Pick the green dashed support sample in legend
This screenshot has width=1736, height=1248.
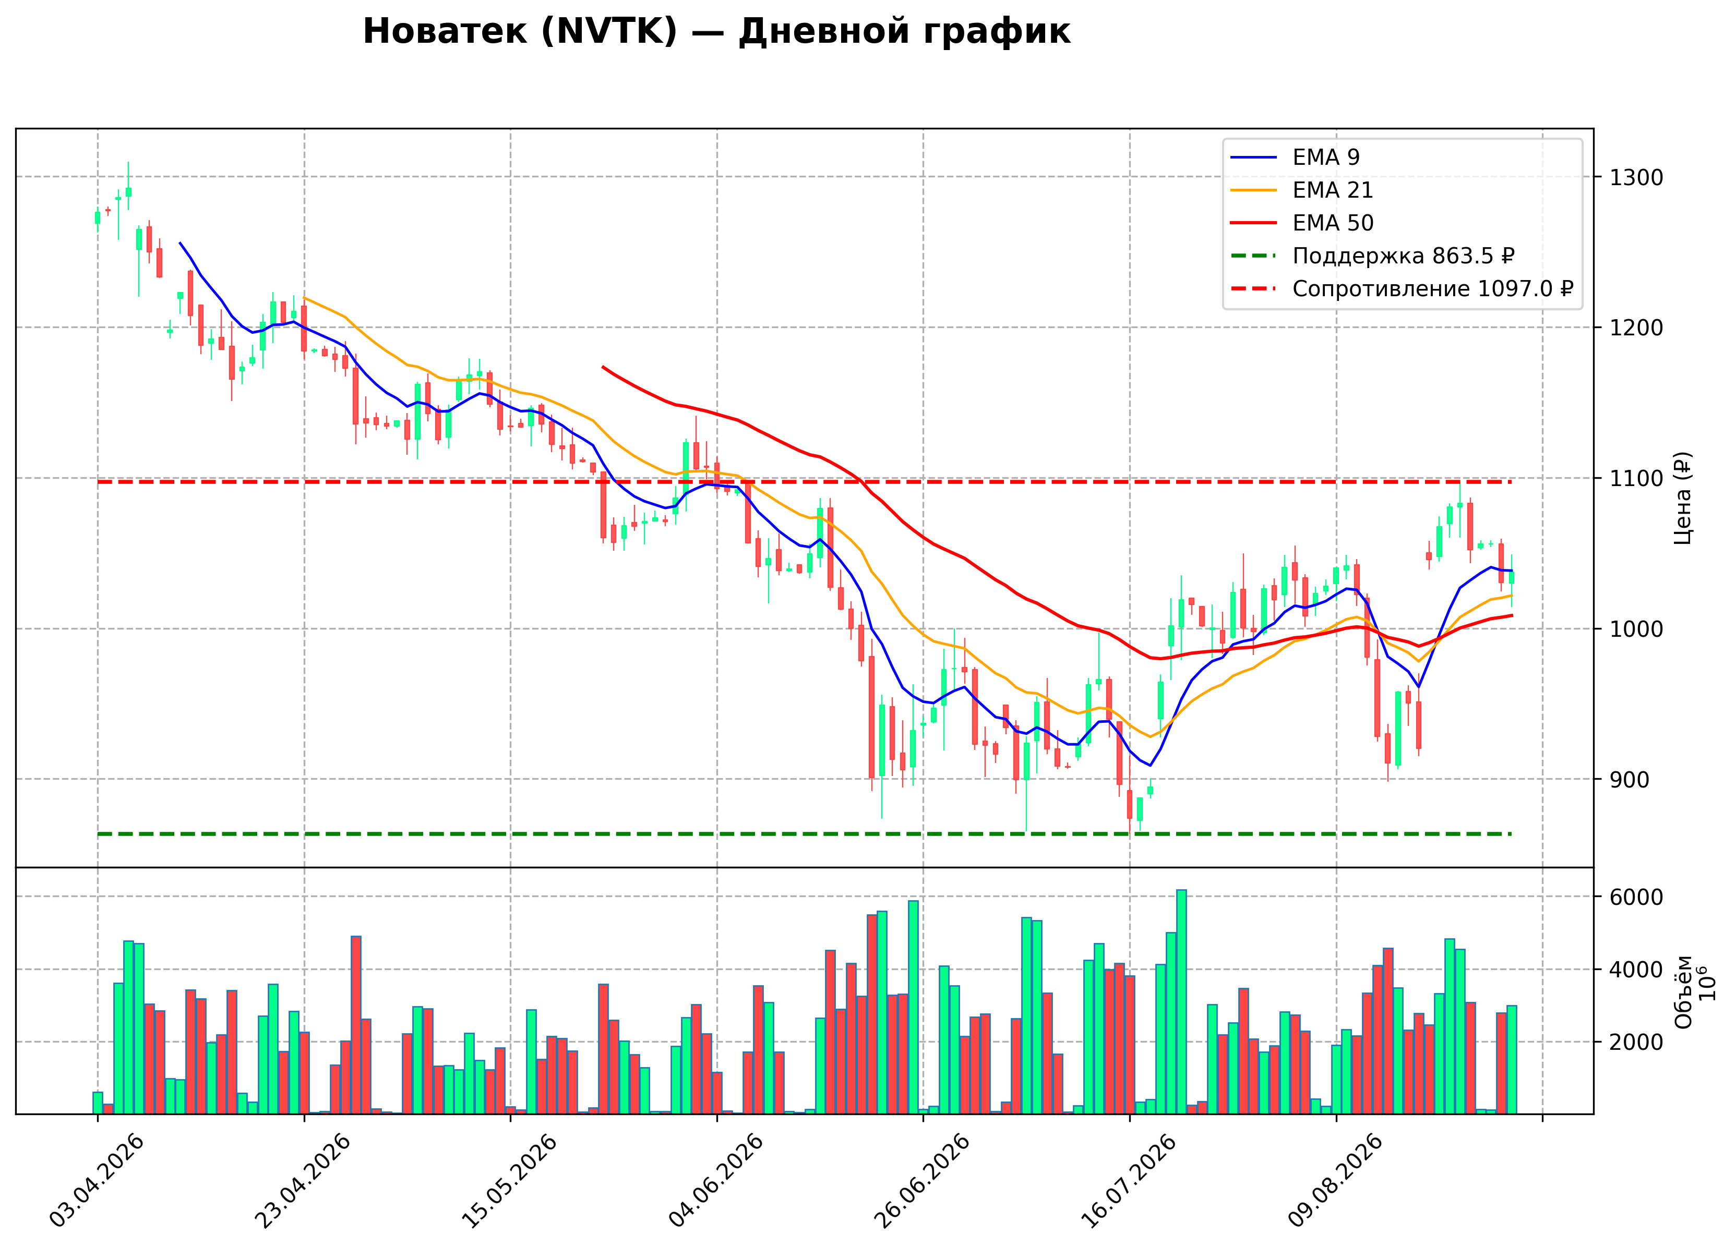[x=1254, y=257]
